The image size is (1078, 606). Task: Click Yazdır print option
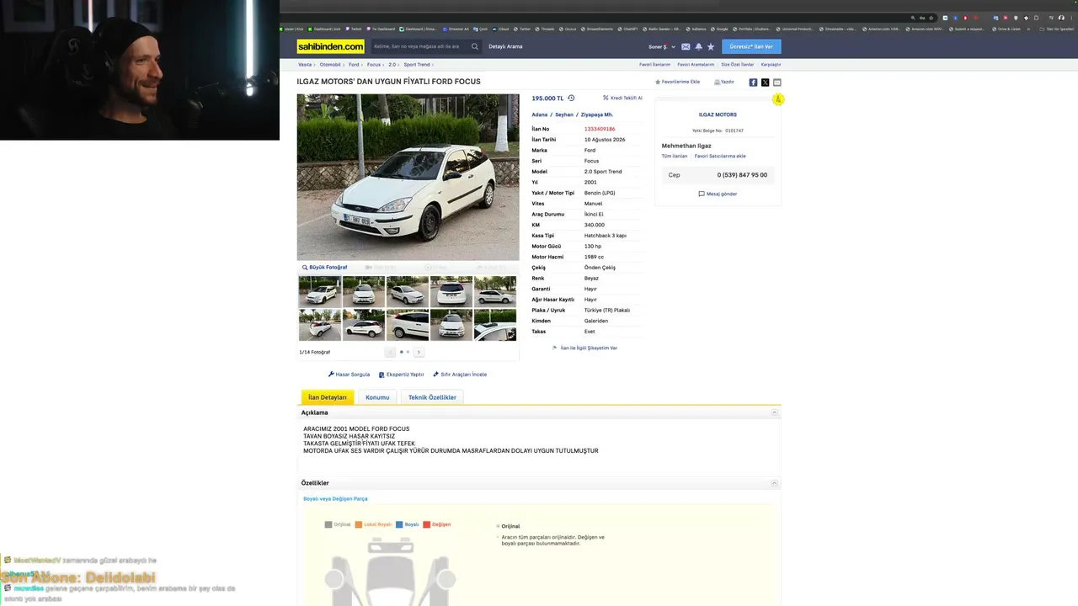tap(724, 82)
